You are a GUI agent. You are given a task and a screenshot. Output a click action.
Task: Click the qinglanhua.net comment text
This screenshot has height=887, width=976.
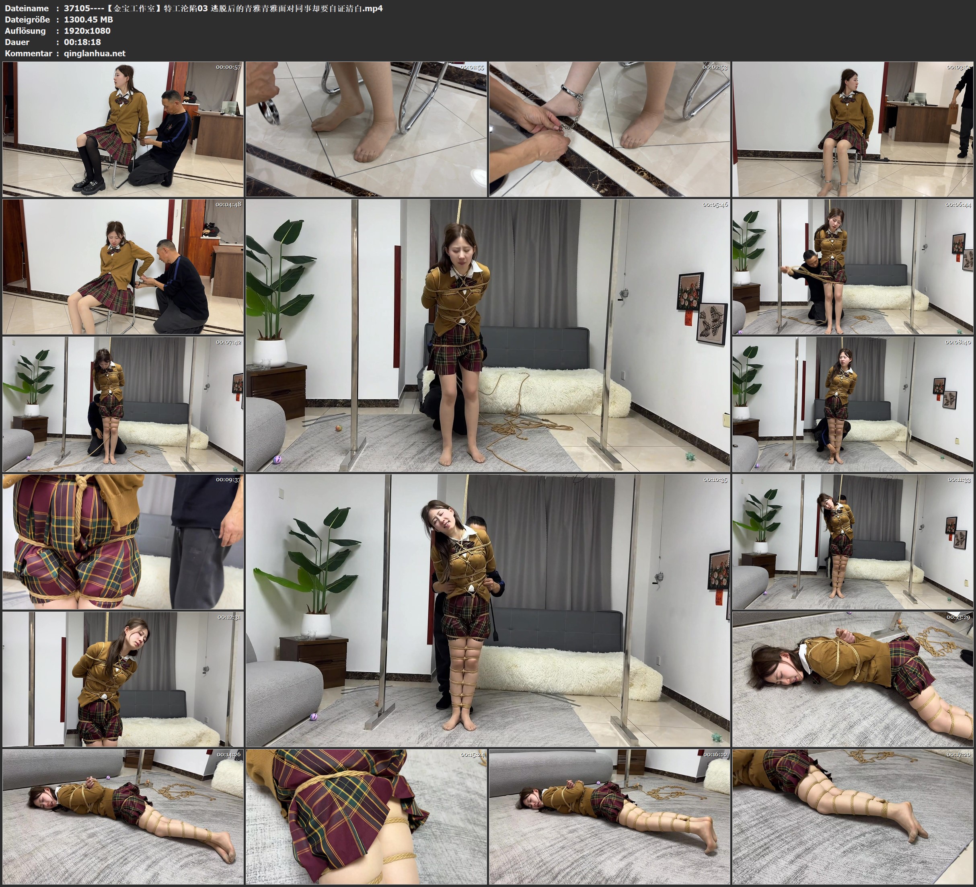click(95, 53)
